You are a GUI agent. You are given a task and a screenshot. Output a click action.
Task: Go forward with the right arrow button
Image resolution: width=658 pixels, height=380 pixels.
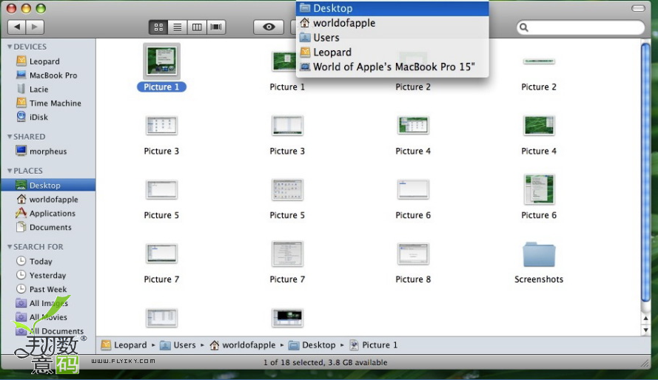coord(35,27)
